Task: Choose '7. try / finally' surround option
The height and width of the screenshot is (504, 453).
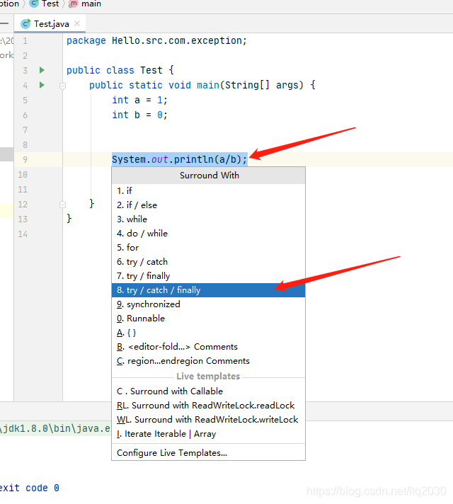Action: [x=208, y=276]
